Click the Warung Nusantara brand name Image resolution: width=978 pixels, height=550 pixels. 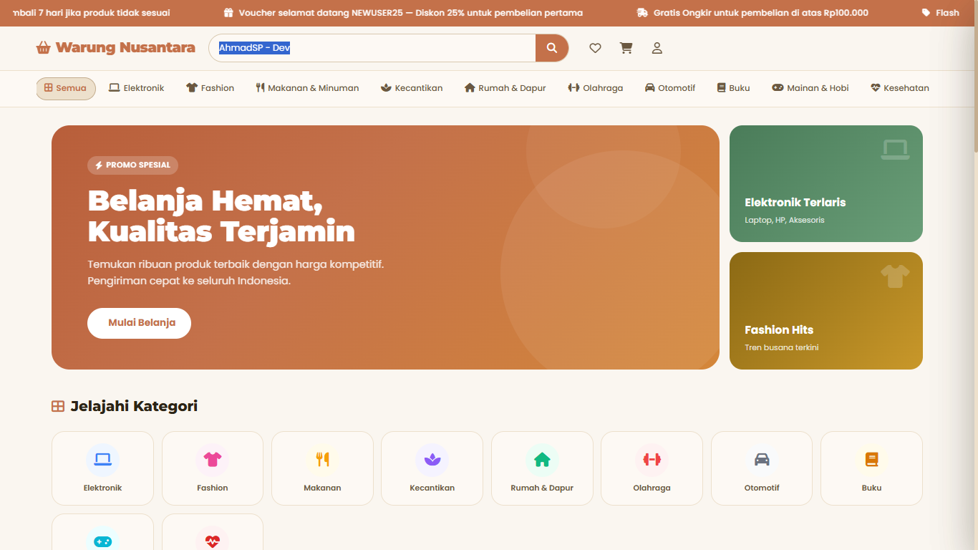pos(125,48)
